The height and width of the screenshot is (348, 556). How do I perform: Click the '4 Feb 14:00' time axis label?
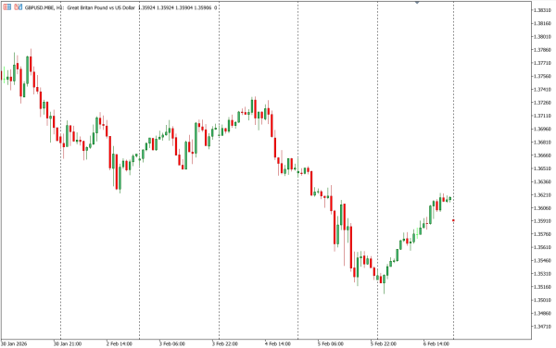278,343
